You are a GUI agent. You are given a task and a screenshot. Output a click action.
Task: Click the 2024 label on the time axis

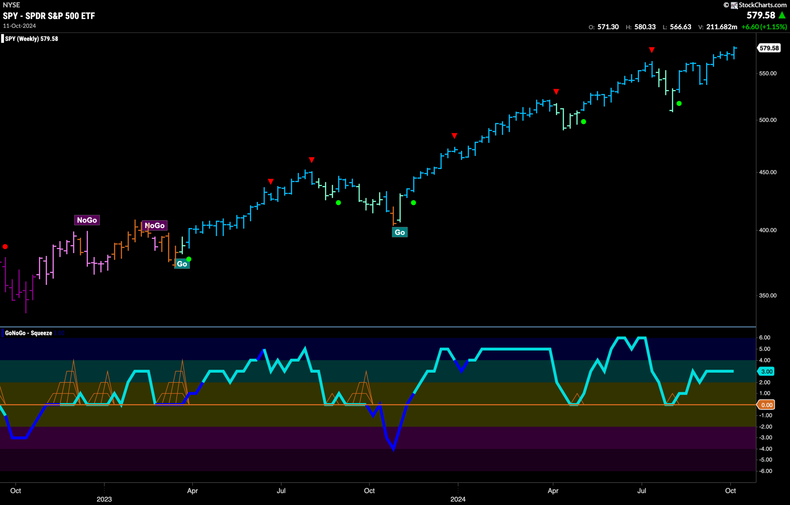tap(458, 499)
